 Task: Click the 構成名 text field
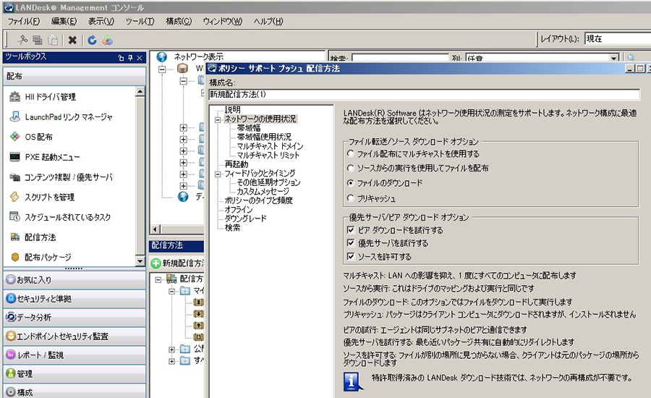[x=424, y=94]
